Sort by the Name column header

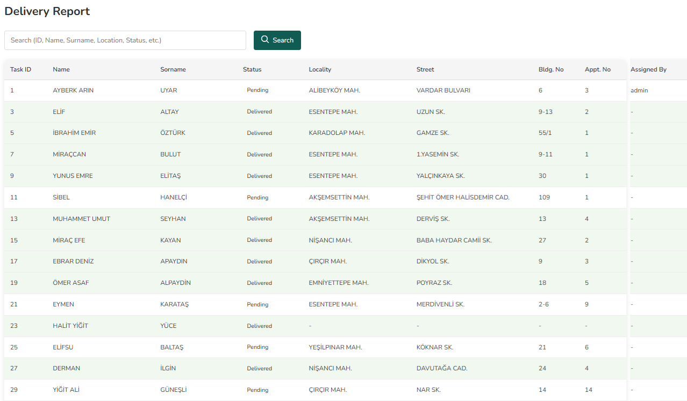[61, 69]
